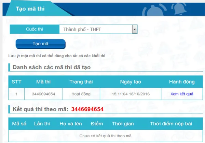Click the Hành động column header
205x143 pixels.
[x=182, y=82]
